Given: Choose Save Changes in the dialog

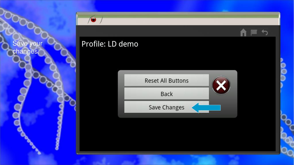Looking at the screenshot, I should tap(167, 107).
